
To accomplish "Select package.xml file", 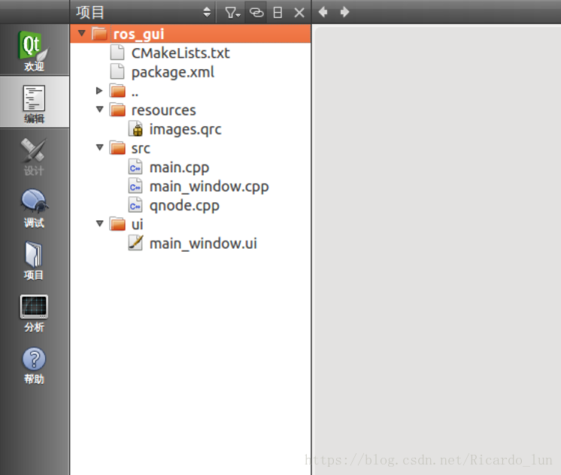I will 173,72.
